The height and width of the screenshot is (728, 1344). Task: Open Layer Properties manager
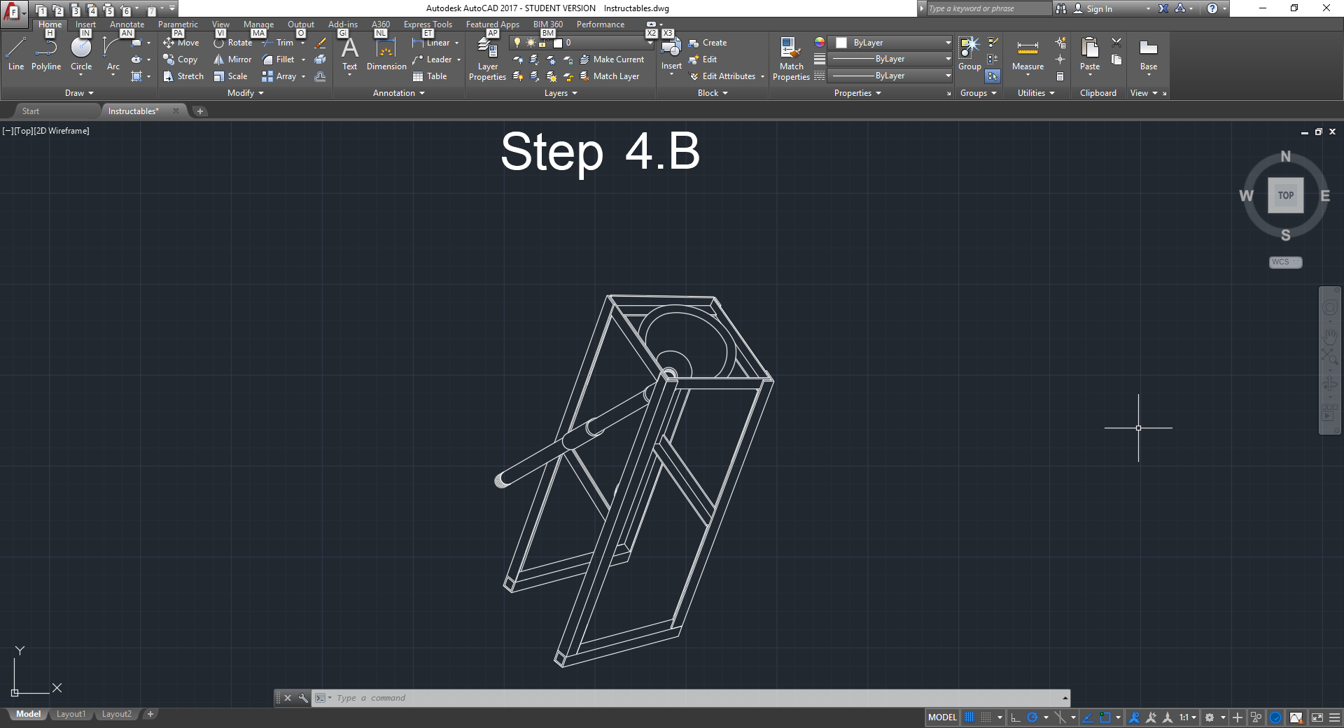(487, 59)
